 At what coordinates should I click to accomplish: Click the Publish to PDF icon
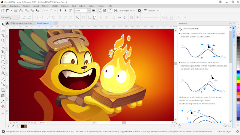[x=70, y=10]
